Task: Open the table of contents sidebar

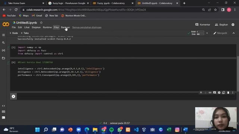Action: tap(3, 35)
